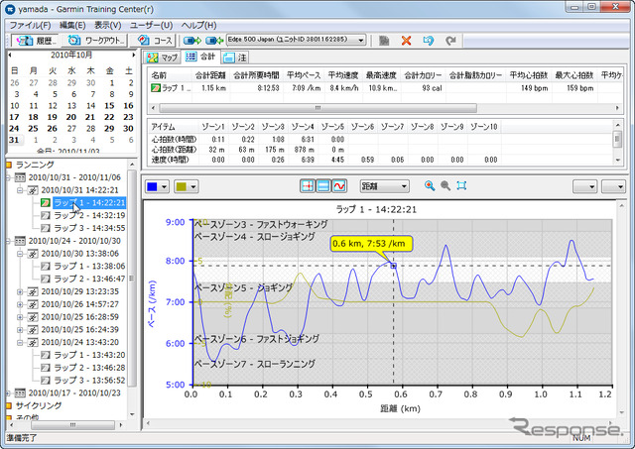Click the 2010/10/25 16:24:39 activity runner icon
635x449 pixels.
33,330
